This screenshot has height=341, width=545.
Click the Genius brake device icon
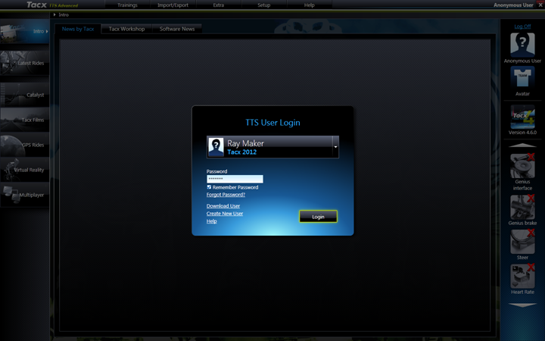click(522, 207)
